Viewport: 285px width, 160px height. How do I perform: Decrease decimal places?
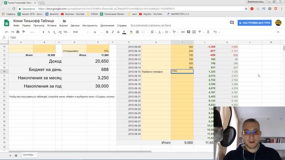click(x=54, y=32)
